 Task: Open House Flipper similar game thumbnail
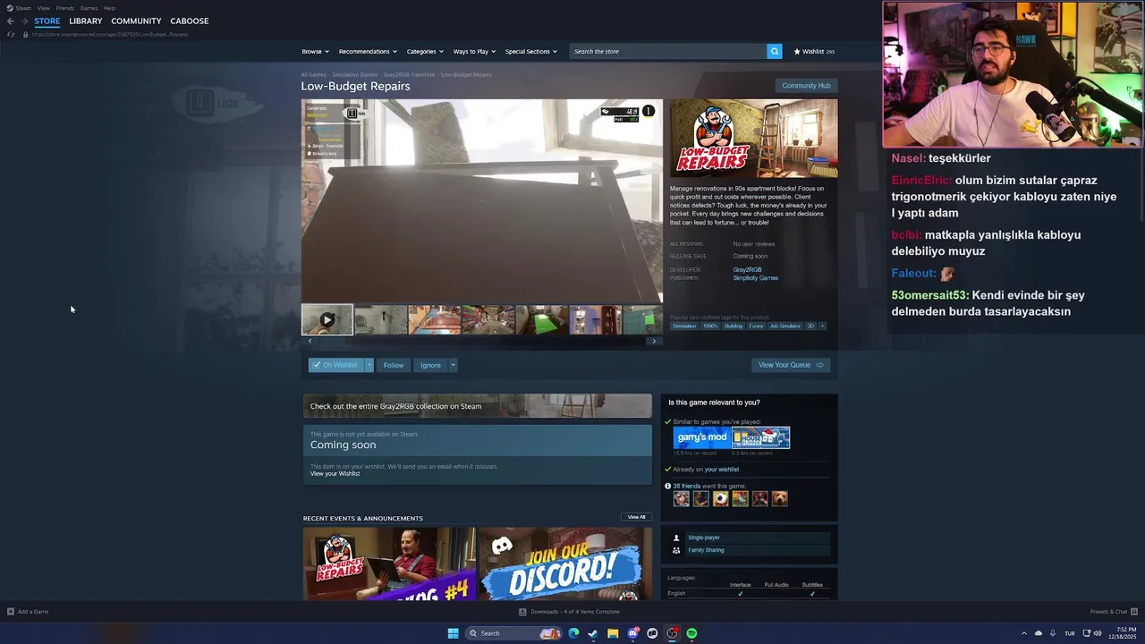760,437
